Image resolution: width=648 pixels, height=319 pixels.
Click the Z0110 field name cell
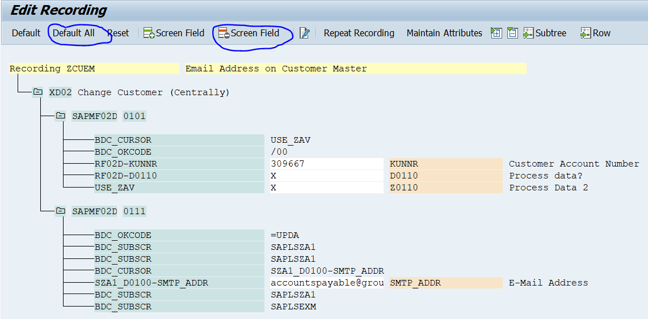tap(446, 188)
